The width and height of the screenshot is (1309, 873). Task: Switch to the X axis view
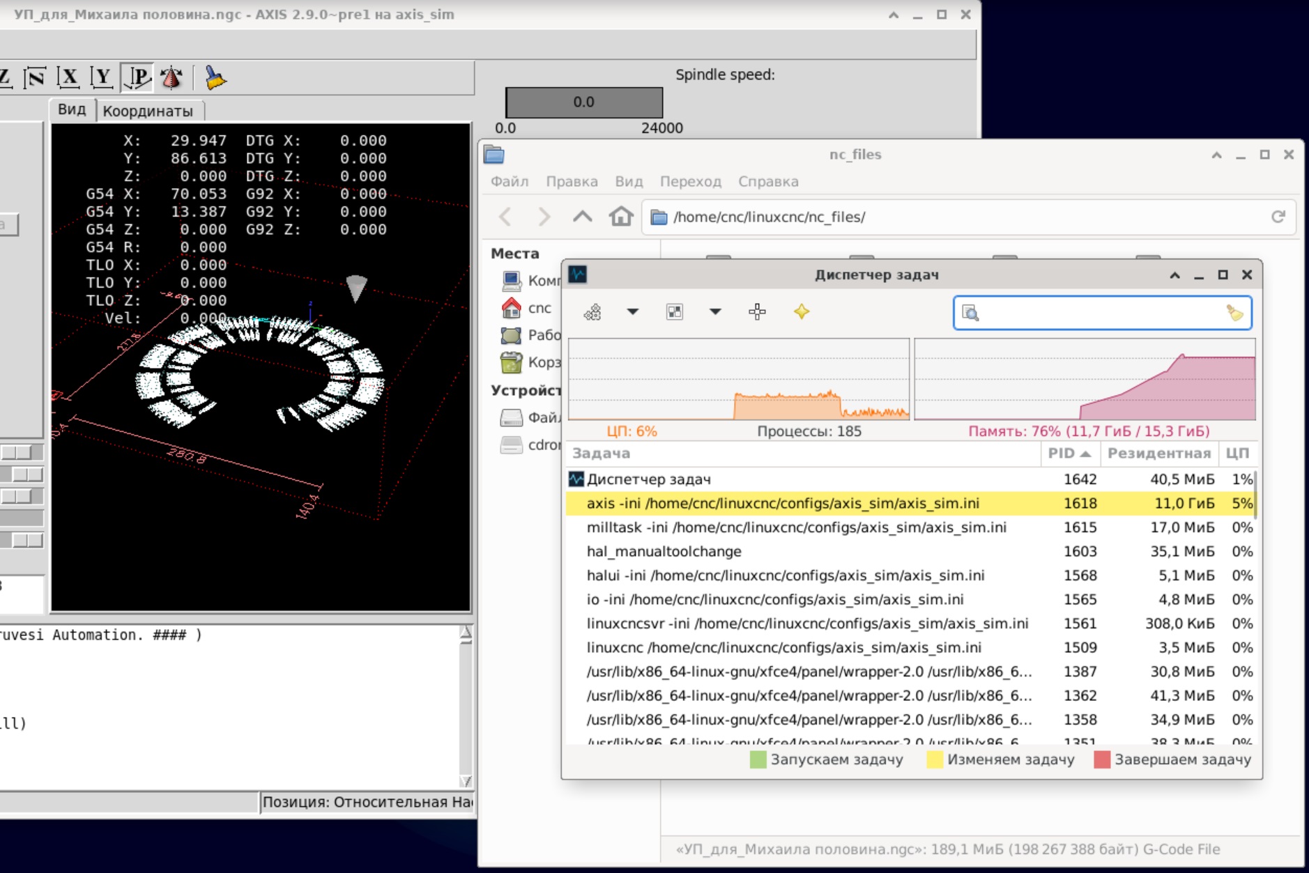pos(68,77)
